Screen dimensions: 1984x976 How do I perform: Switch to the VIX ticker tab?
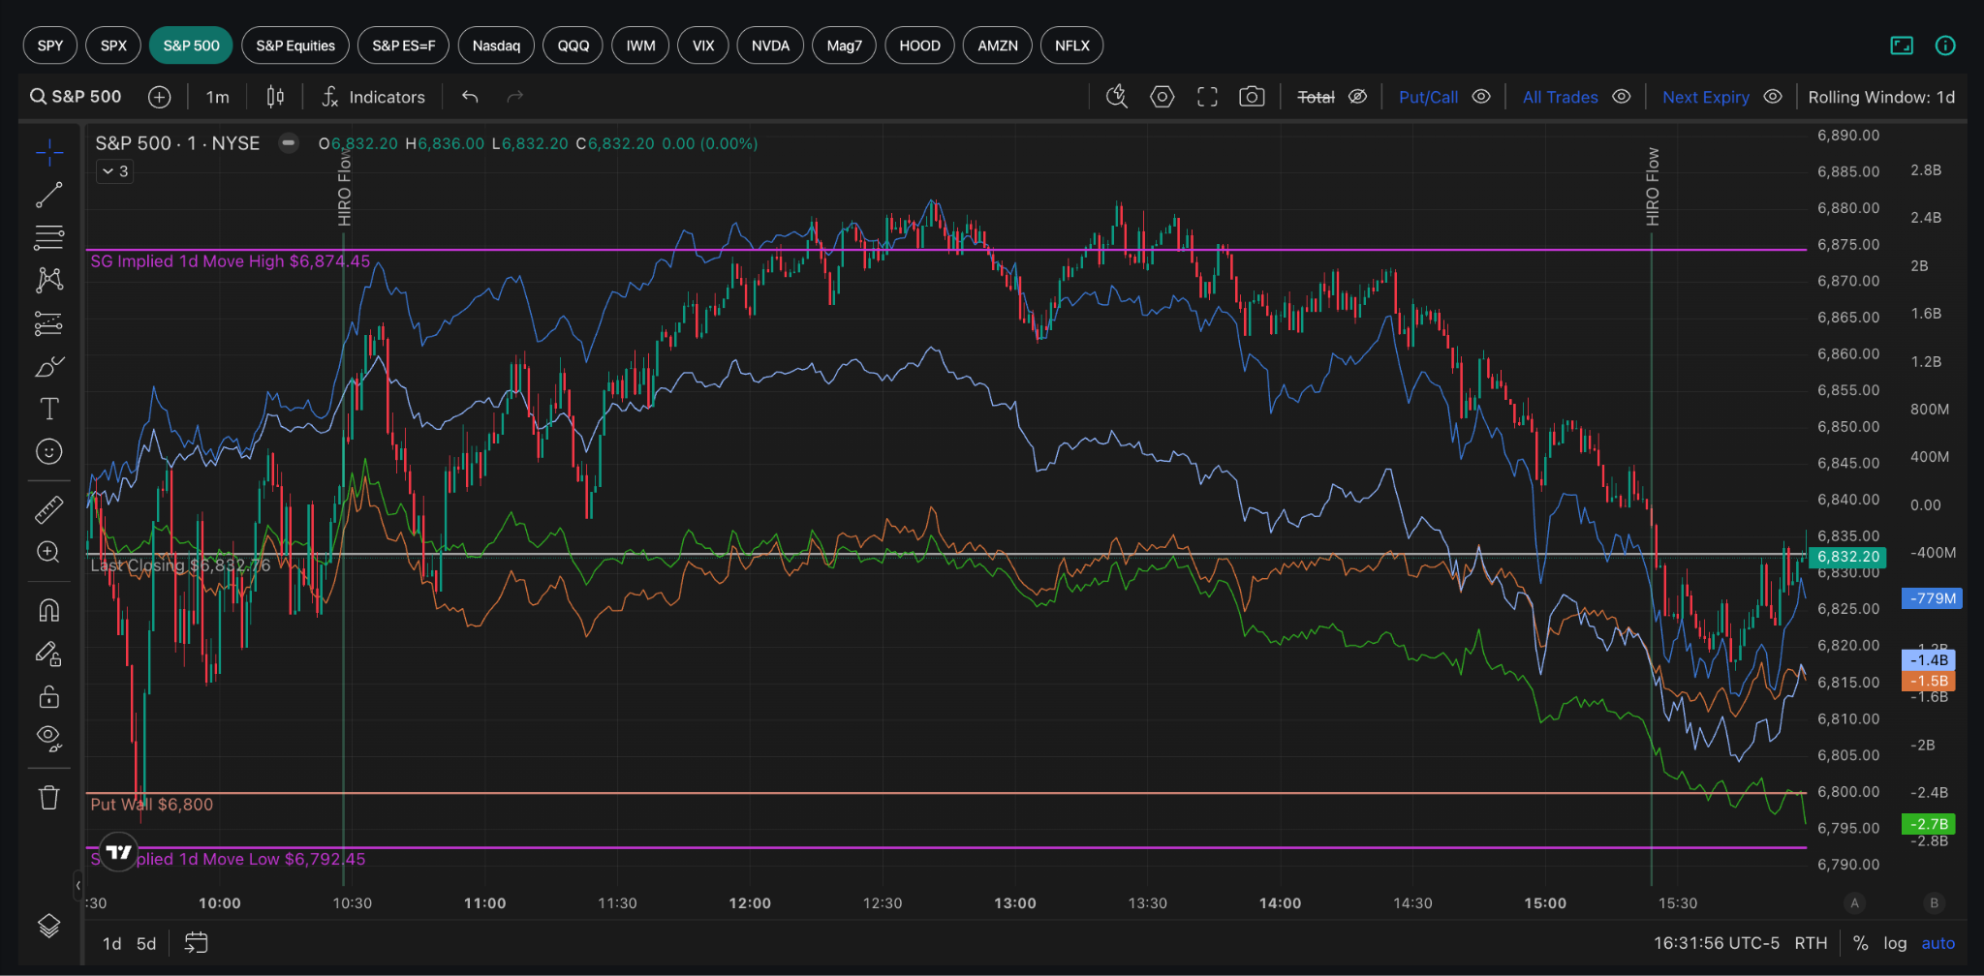pos(703,46)
